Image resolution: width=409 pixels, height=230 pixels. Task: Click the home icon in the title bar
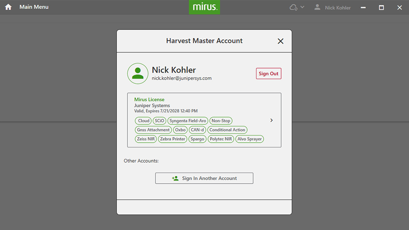click(x=8, y=7)
